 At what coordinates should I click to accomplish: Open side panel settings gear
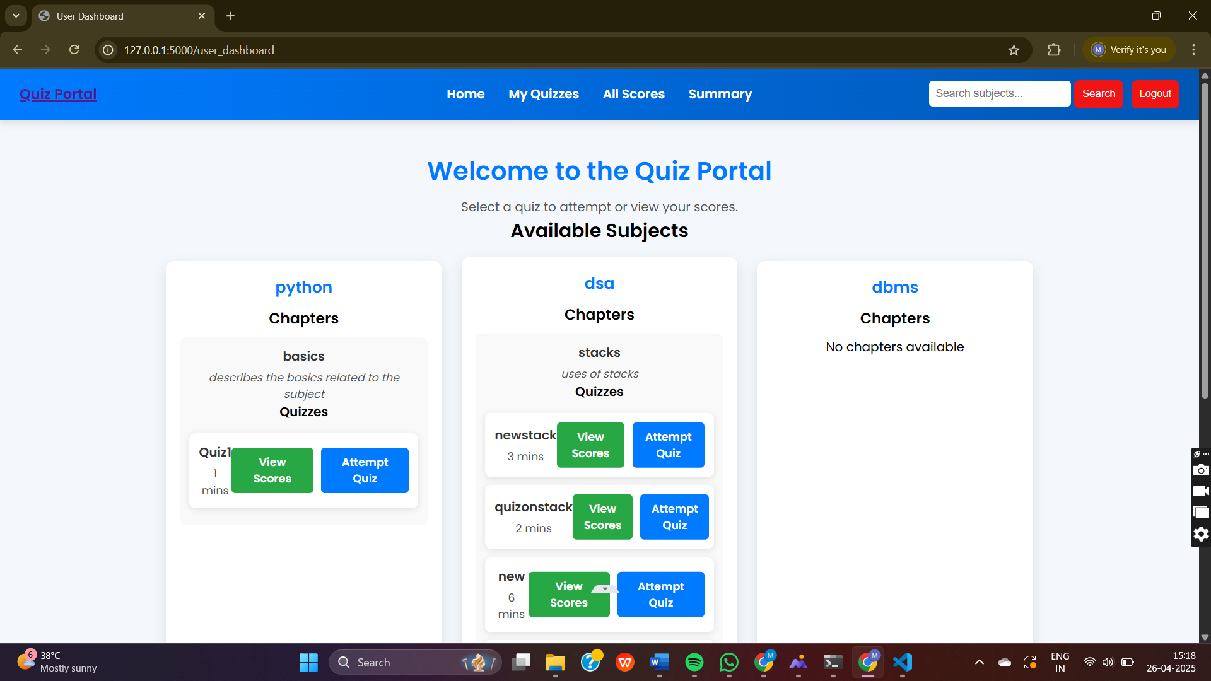[1201, 534]
